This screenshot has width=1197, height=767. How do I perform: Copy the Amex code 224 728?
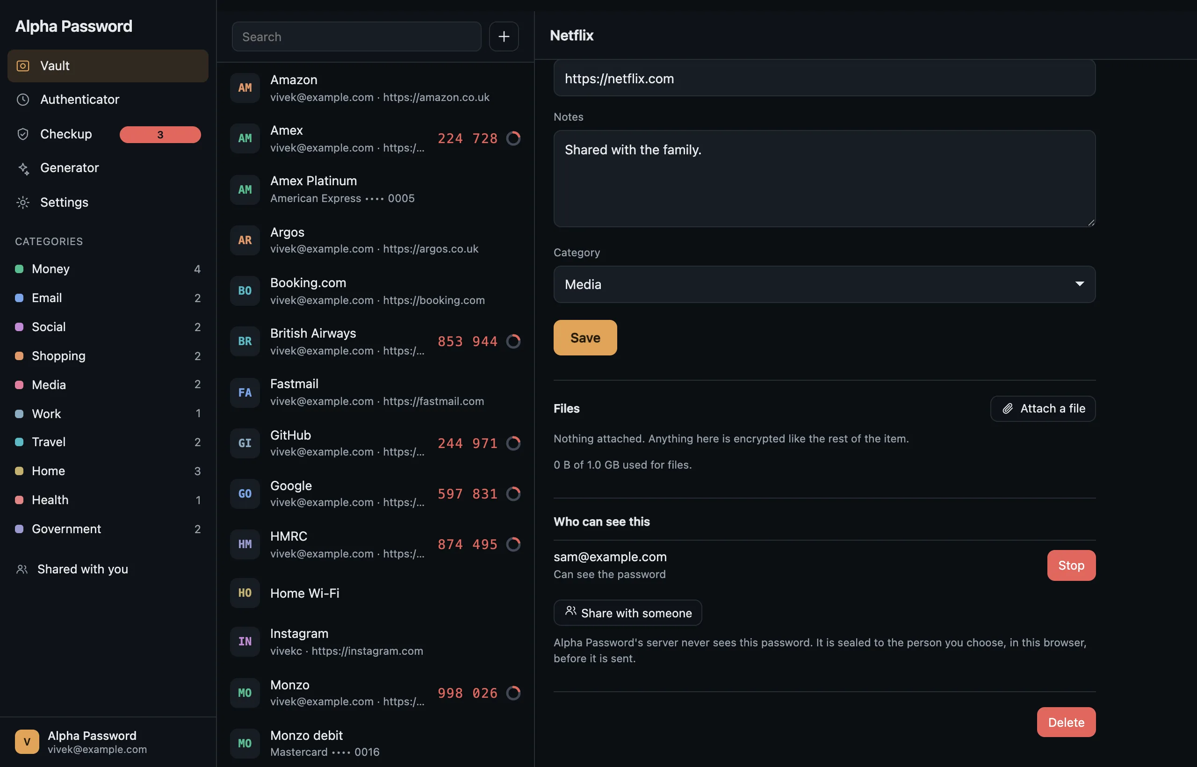(x=468, y=138)
